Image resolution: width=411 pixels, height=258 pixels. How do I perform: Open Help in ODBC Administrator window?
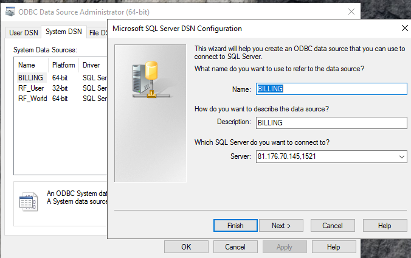click(x=334, y=246)
